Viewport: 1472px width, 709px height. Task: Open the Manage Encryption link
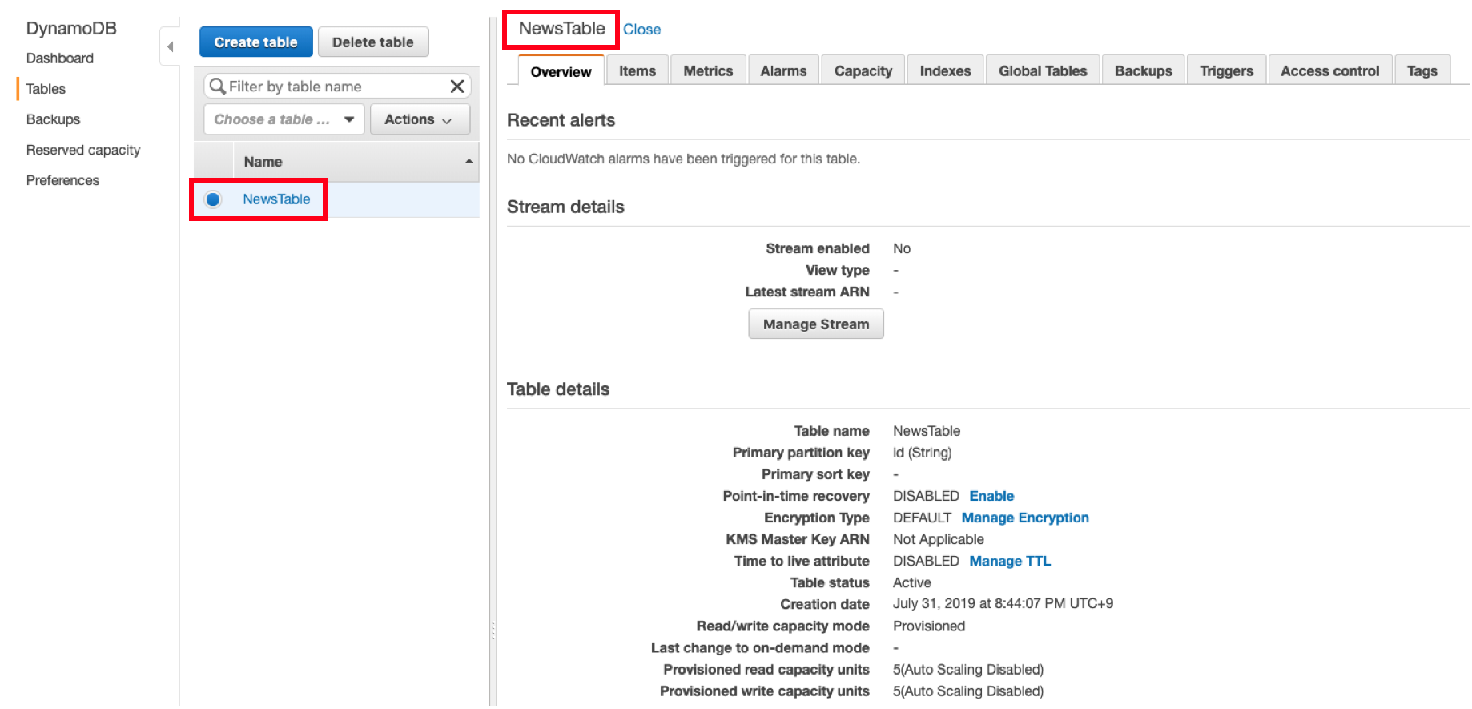[1025, 518]
